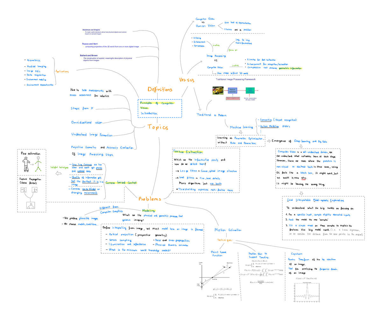
Task: Click the "Human Vision" text
Action: point(205,26)
